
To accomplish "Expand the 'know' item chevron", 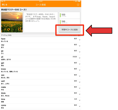I will pyautogui.click(x=80, y=70).
